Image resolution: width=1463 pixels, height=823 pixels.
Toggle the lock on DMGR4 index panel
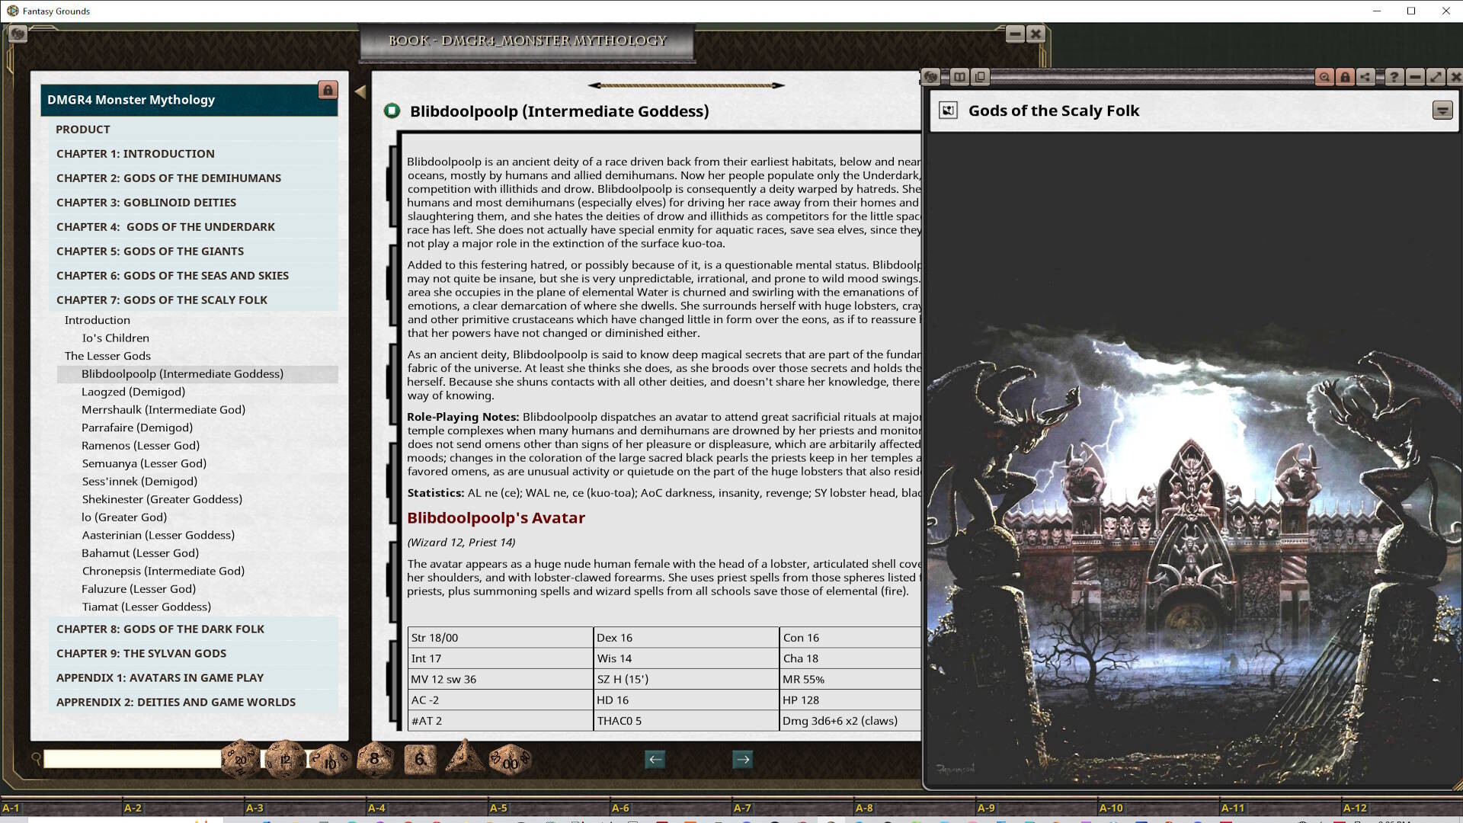pos(328,91)
